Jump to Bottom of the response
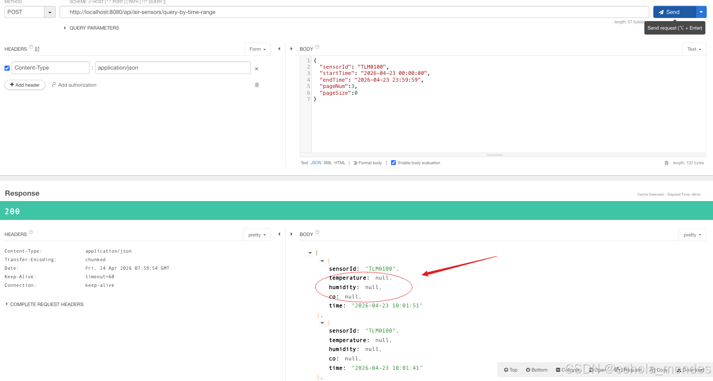 point(536,370)
